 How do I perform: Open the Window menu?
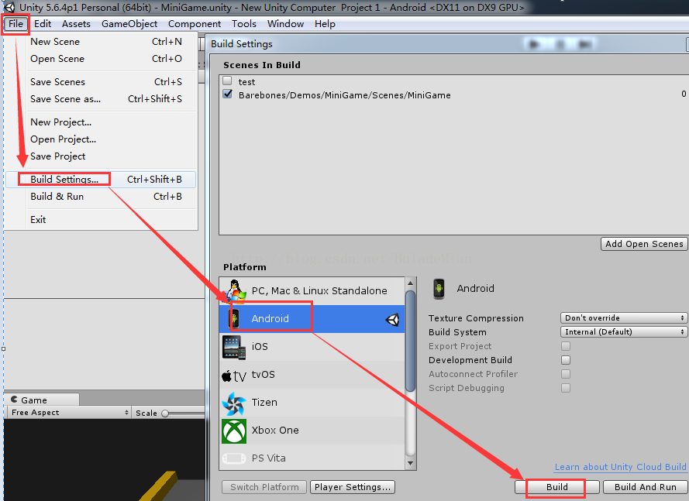coord(285,24)
